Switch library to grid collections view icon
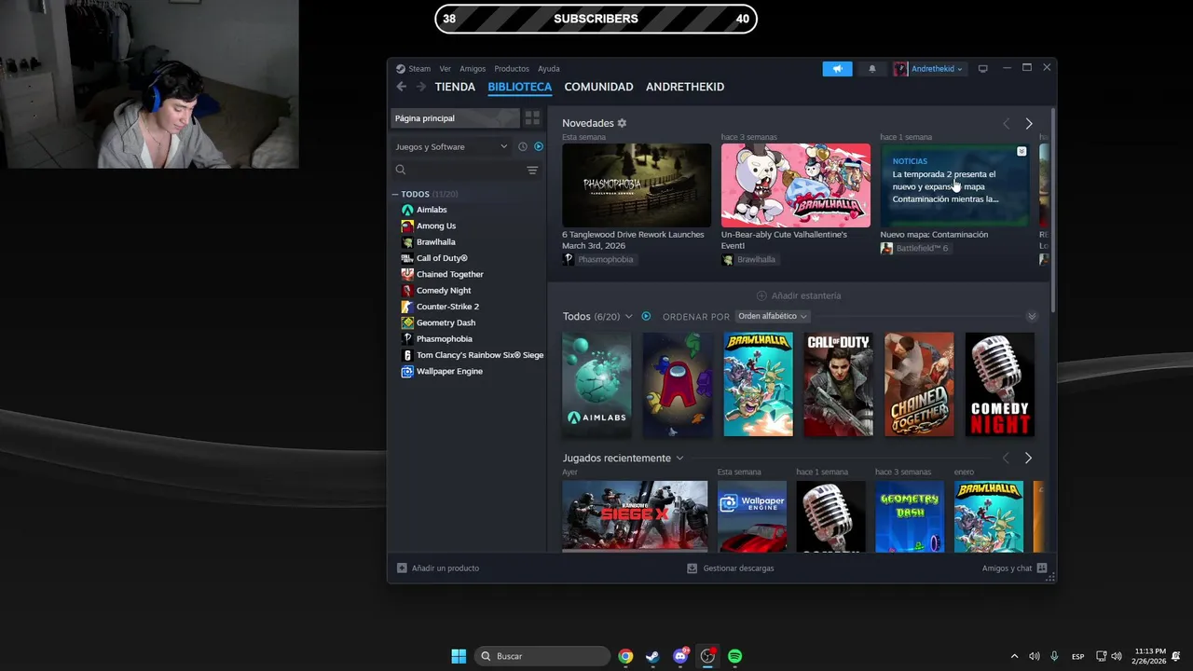Viewport: 1193px width, 671px height. pos(532,118)
